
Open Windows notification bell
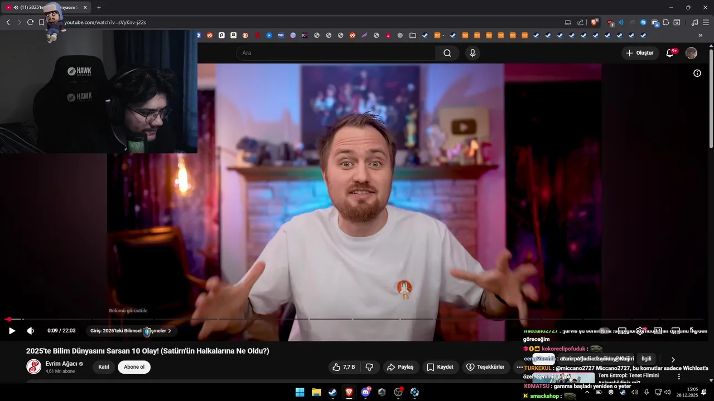tap(704, 392)
